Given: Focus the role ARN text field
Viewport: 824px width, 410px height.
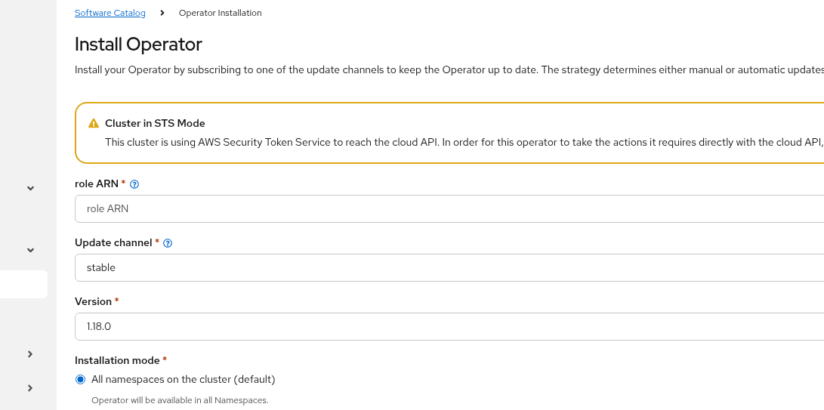Looking at the screenshot, I should coord(449,208).
